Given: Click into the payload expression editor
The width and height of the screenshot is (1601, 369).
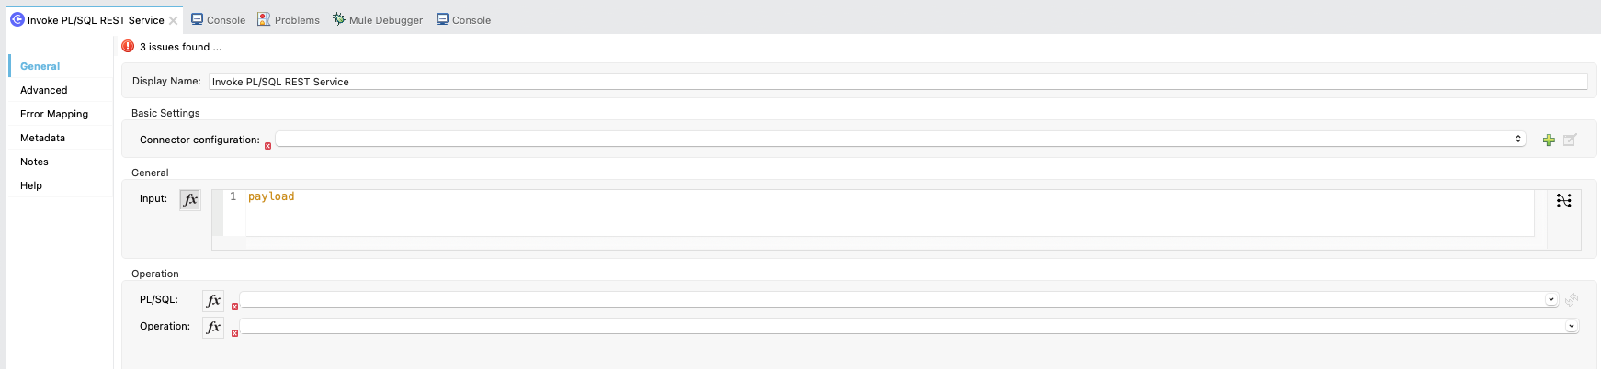Looking at the screenshot, I should [x=889, y=213].
